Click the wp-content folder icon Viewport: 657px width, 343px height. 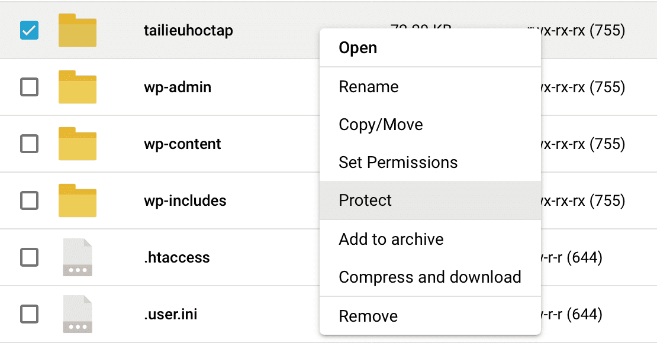pyautogui.click(x=78, y=144)
